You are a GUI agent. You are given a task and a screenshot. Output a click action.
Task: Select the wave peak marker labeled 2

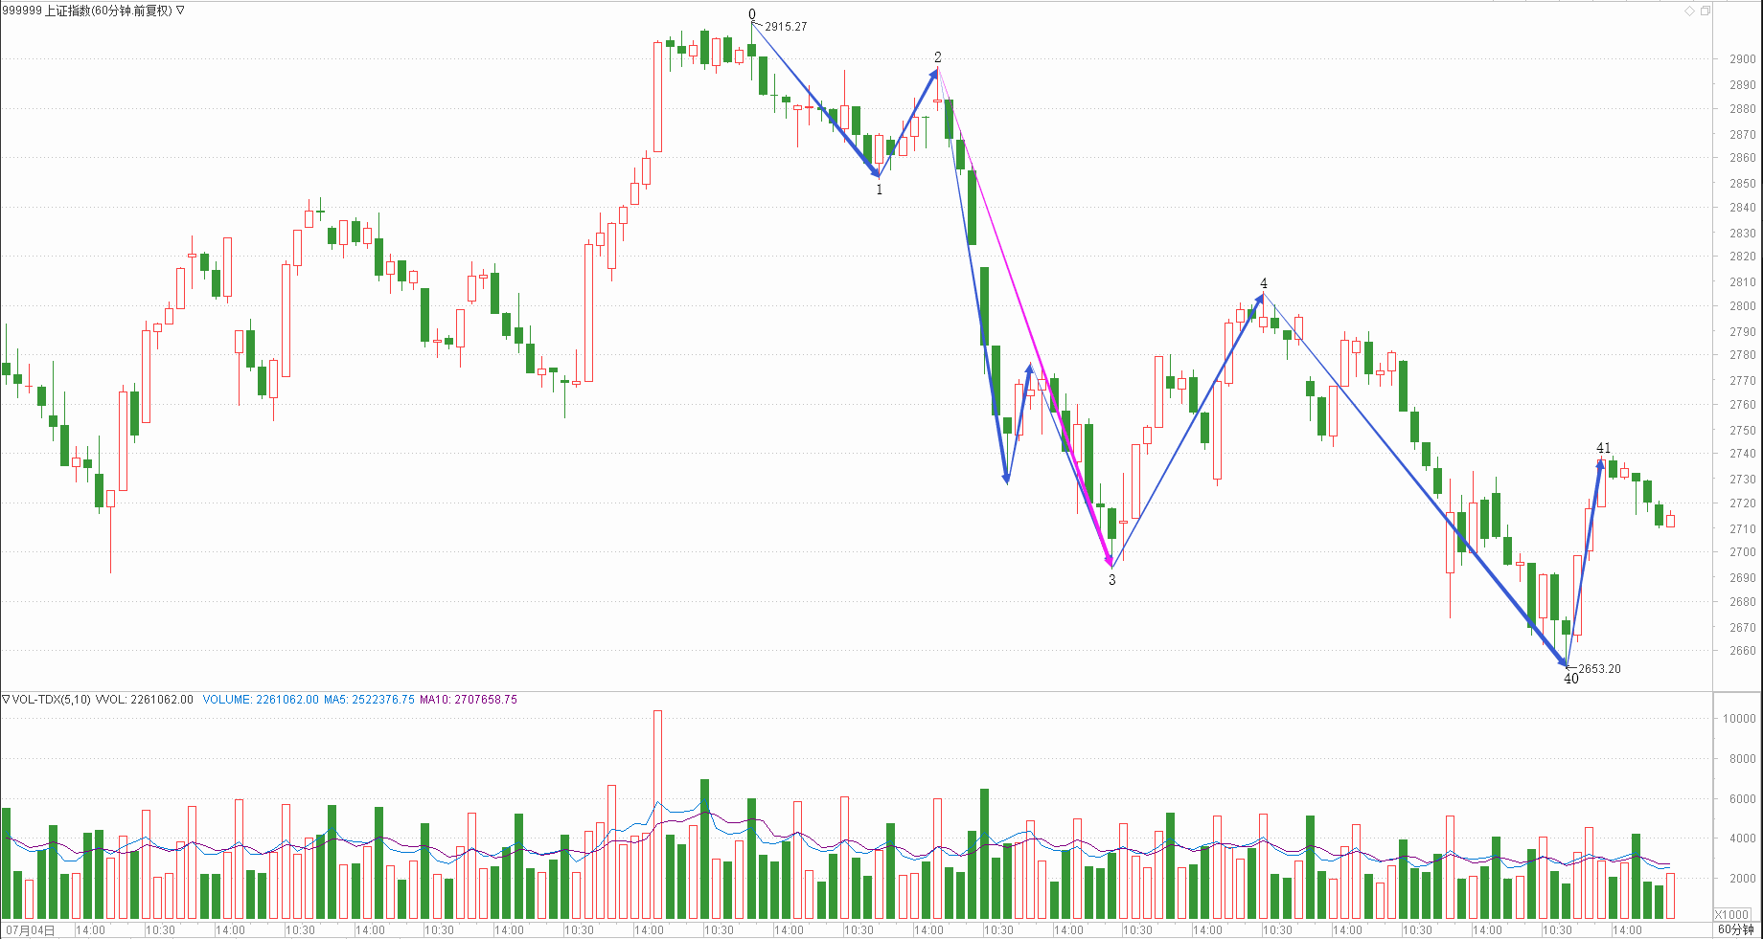tap(938, 57)
